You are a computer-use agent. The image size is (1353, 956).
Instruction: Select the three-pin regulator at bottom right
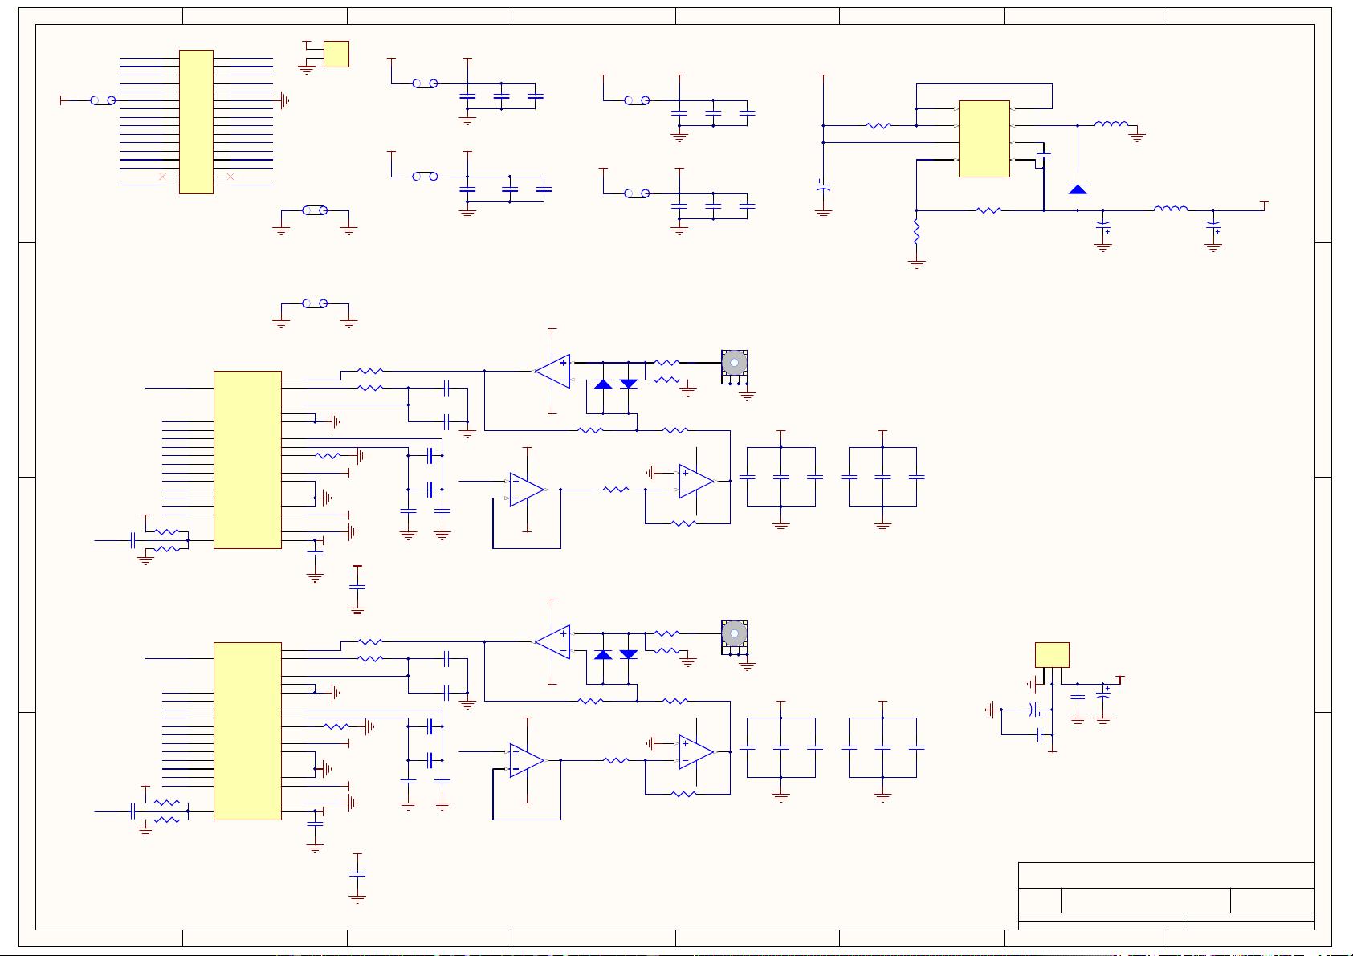click(x=1053, y=654)
